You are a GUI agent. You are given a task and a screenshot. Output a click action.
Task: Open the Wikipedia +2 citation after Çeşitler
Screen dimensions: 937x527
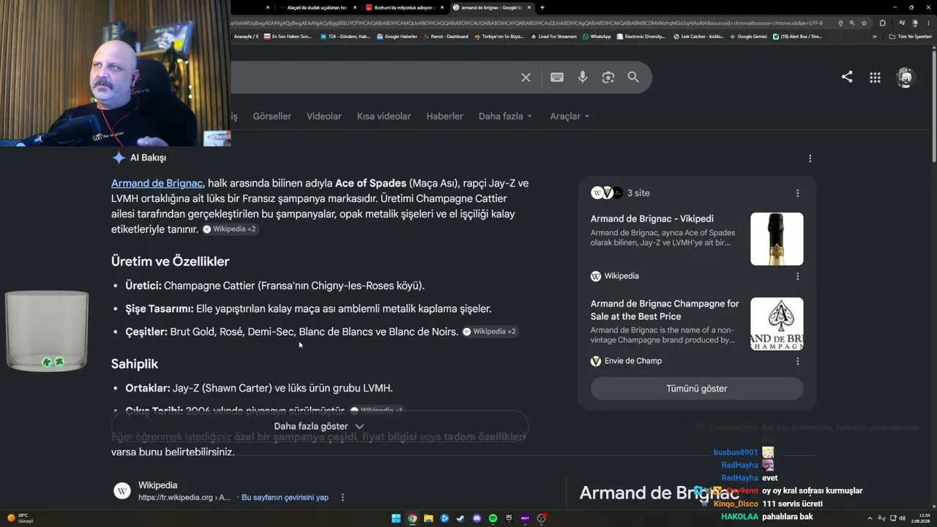(x=489, y=332)
